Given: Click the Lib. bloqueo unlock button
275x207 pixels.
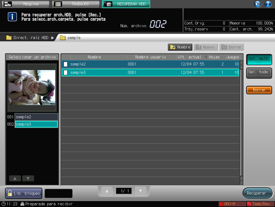Looking at the screenshot, I should pos(24,193).
